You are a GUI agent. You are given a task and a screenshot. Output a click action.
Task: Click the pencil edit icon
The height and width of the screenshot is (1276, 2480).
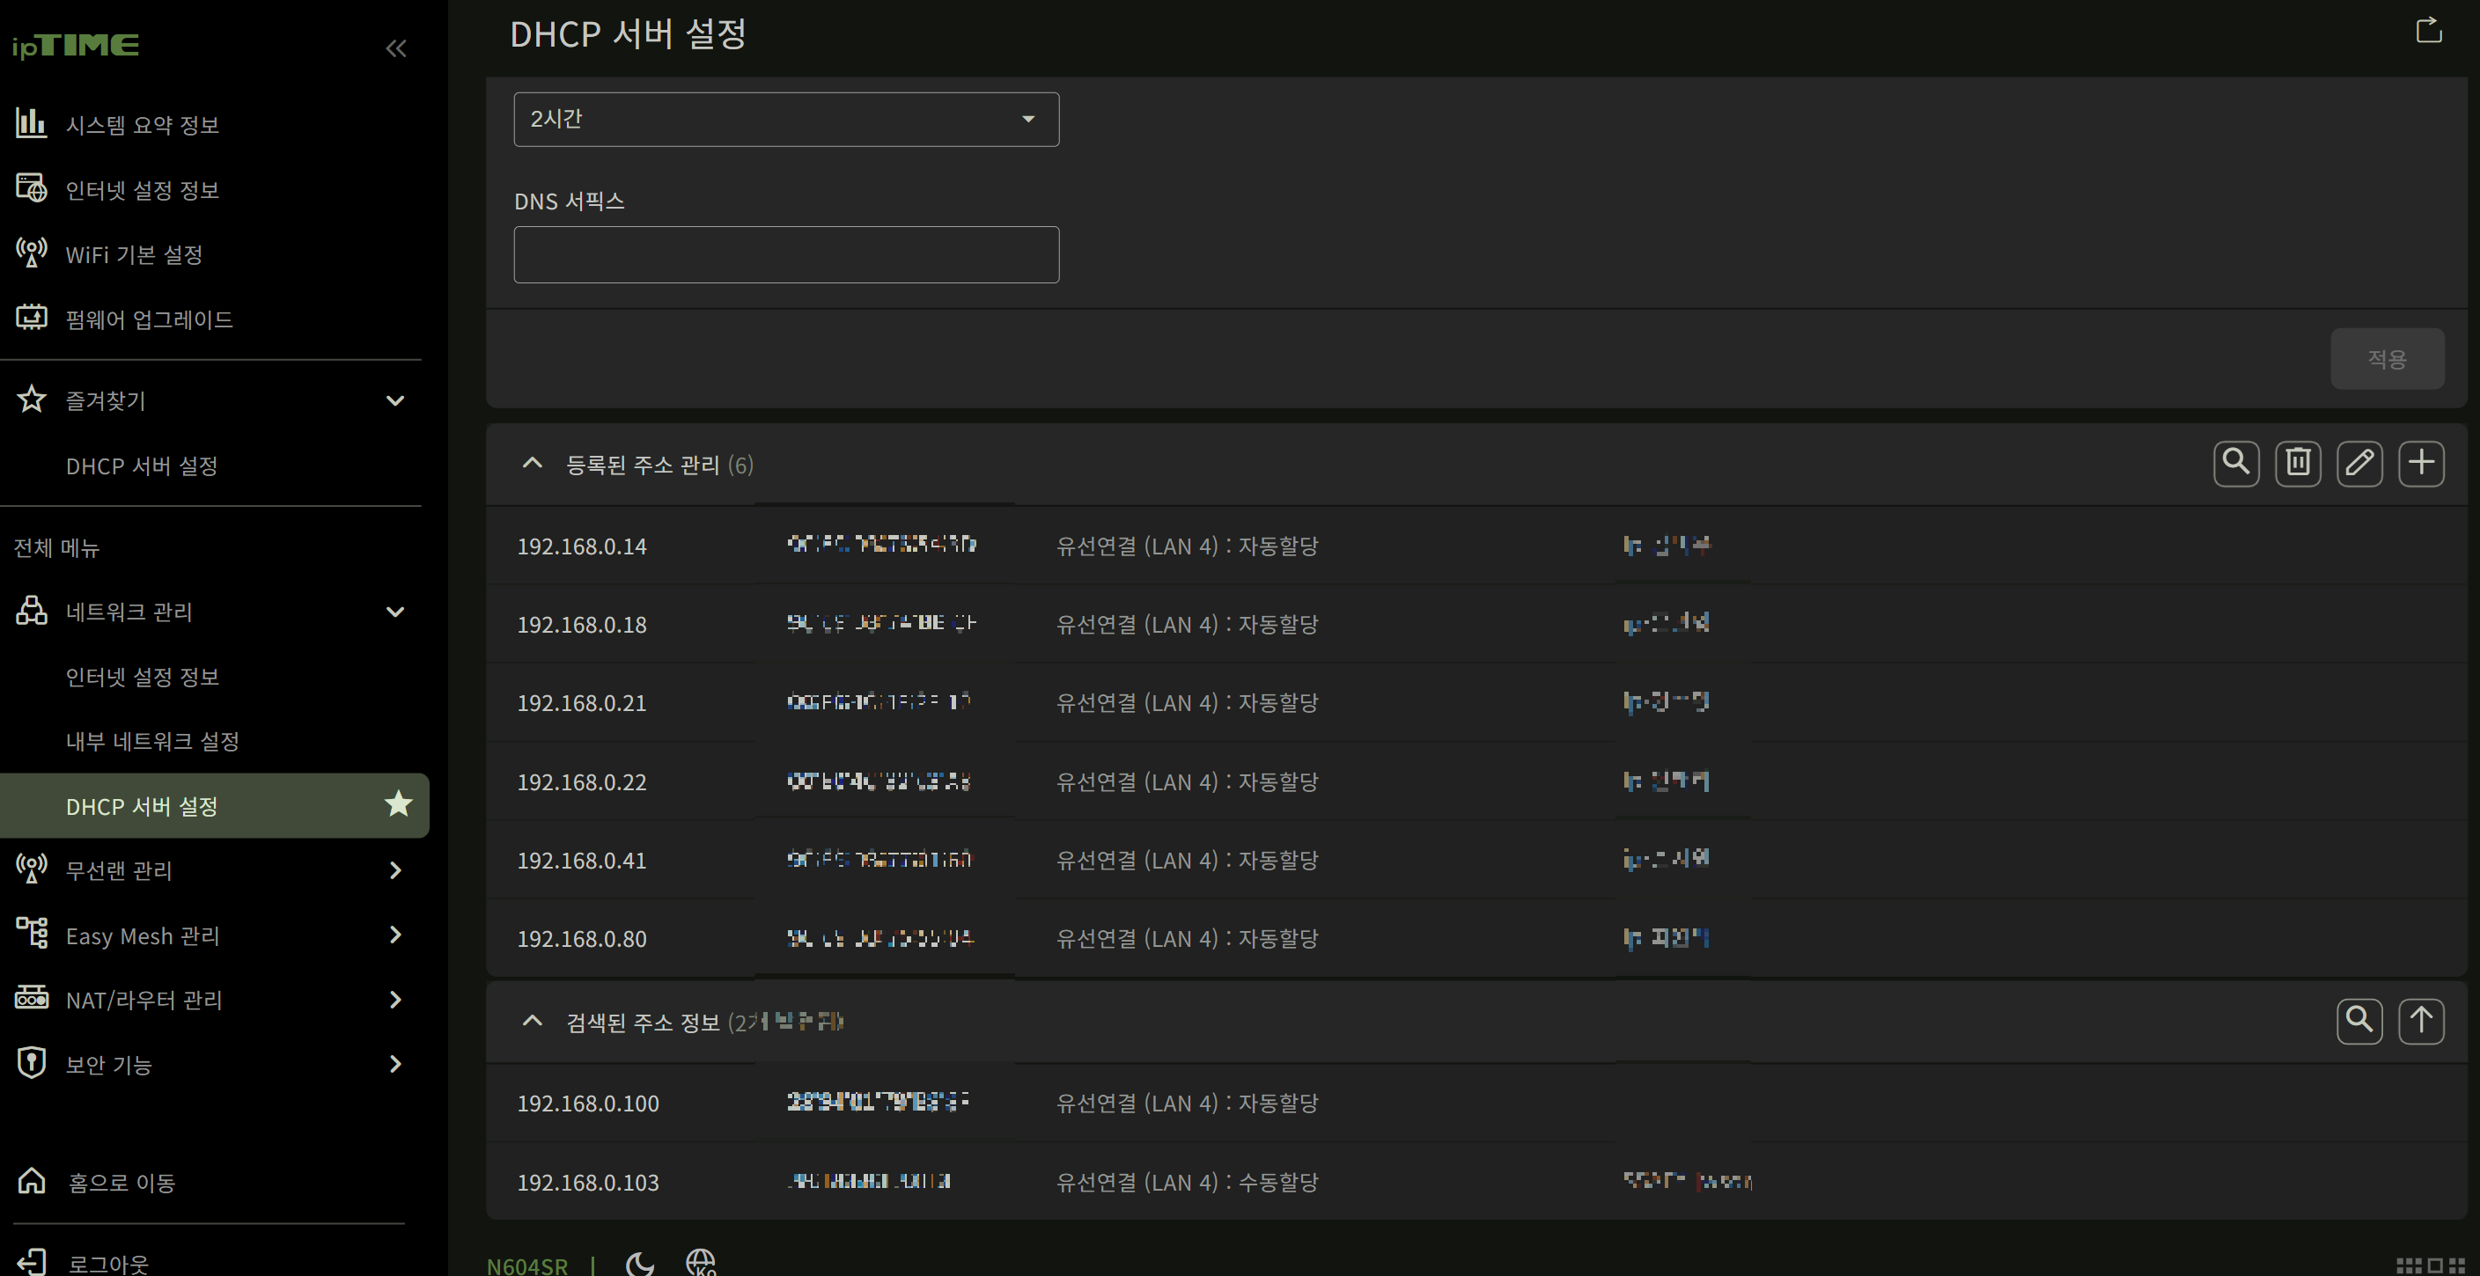click(x=2359, y=464)
